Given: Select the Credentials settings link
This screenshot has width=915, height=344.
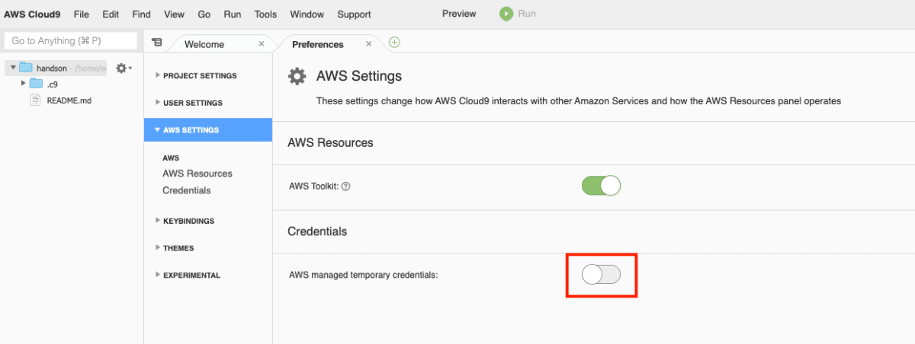Looking at the screenshot, I should (187, 190).
